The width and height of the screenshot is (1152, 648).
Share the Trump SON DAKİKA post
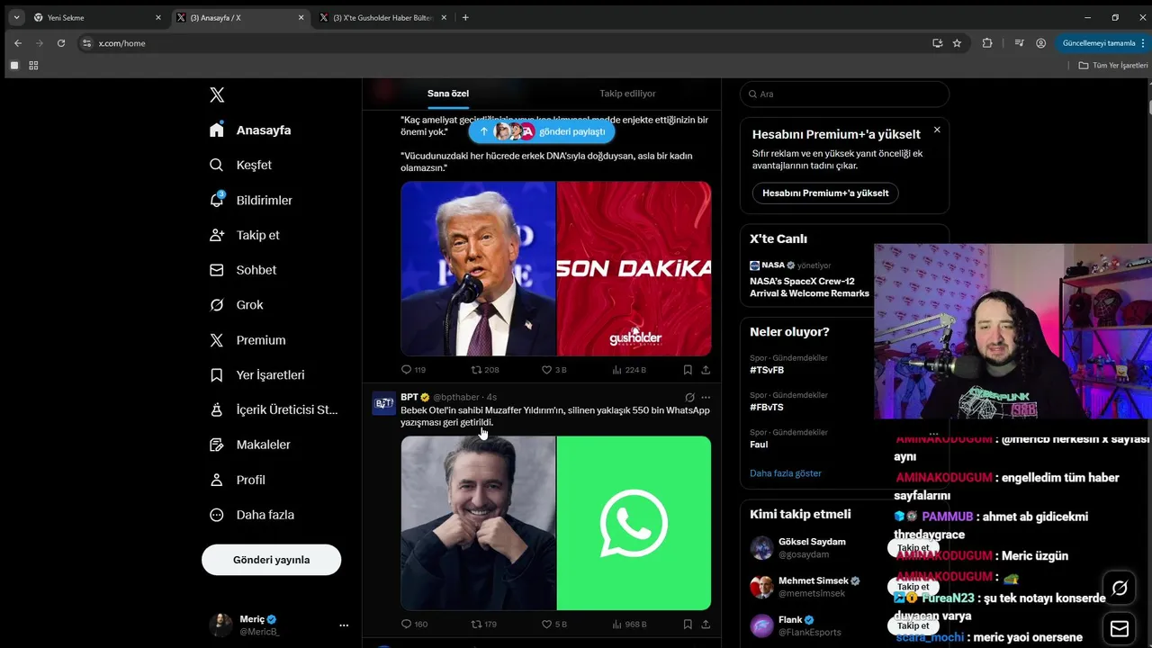[706, 370]
